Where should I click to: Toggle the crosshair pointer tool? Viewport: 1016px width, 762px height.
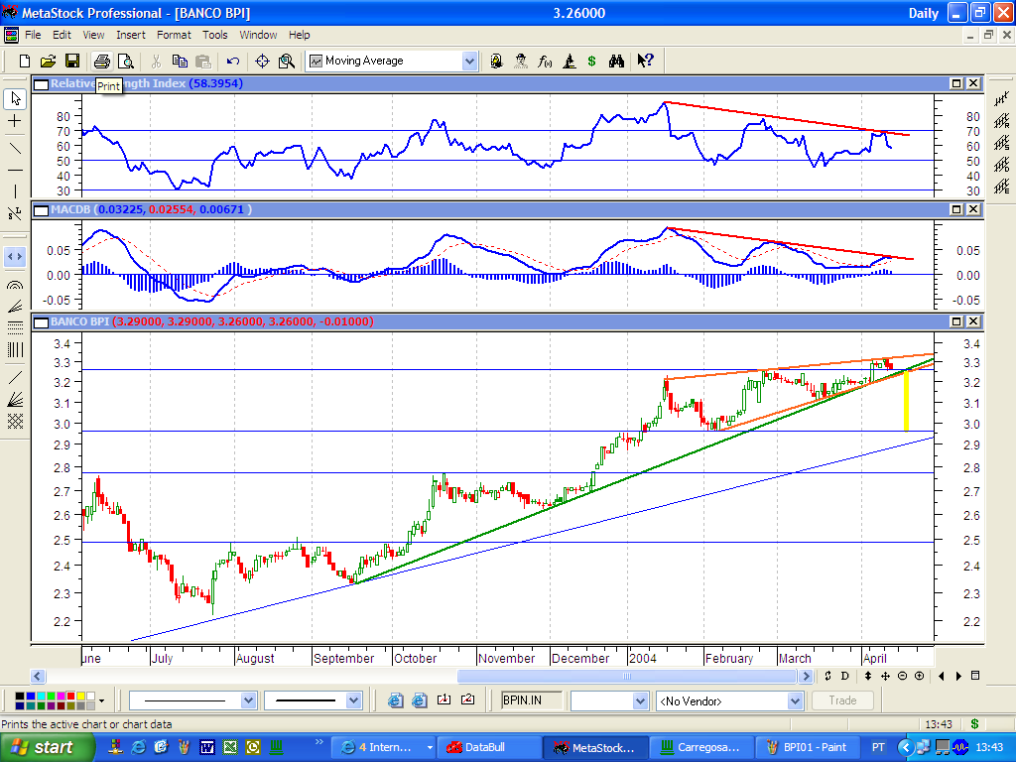point(15,121)
